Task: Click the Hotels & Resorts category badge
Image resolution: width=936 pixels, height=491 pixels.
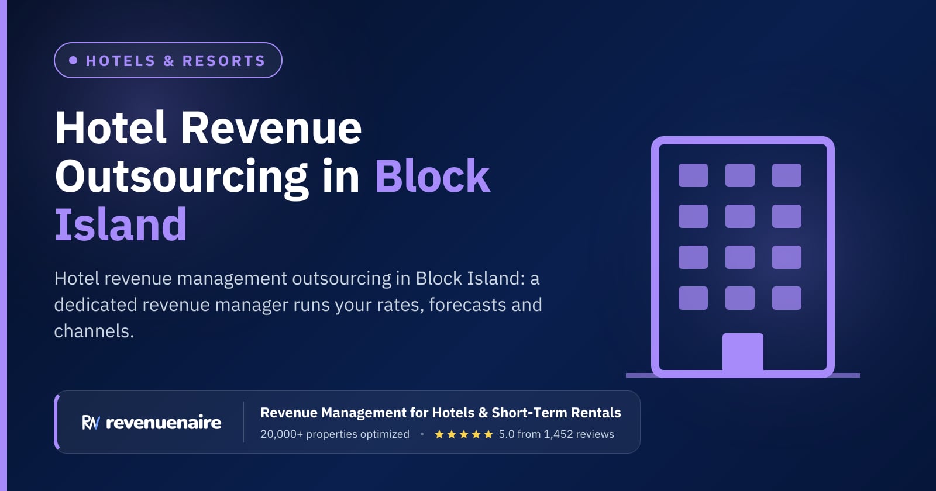Action: 168,60
